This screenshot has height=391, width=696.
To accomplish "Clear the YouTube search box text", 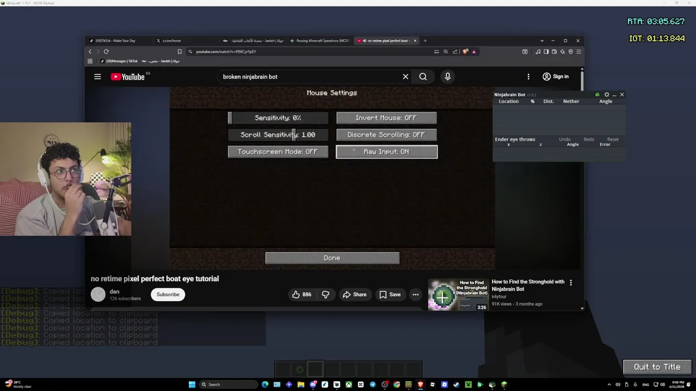I will 405,77.
